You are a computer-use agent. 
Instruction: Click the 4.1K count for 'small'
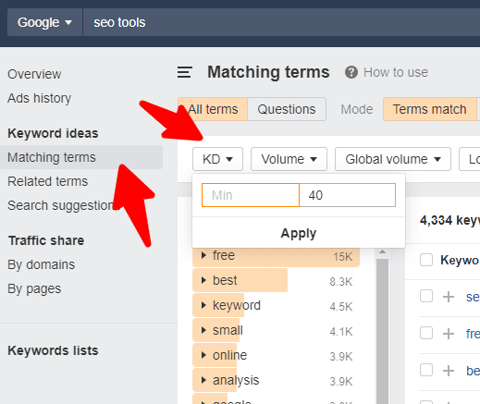pyautogui.click(x=340, y=332)
